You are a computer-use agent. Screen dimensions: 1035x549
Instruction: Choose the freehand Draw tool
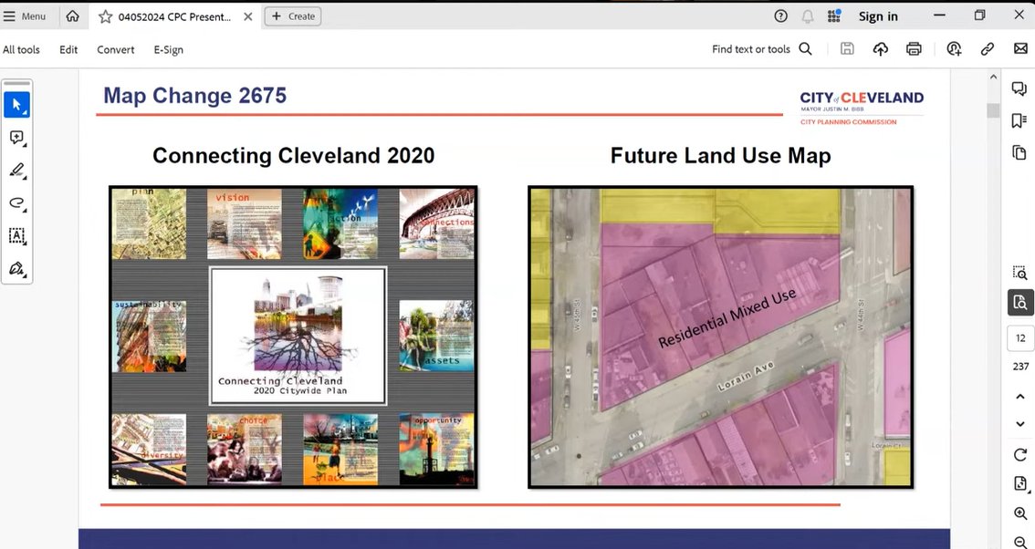(x=17, y=203)
